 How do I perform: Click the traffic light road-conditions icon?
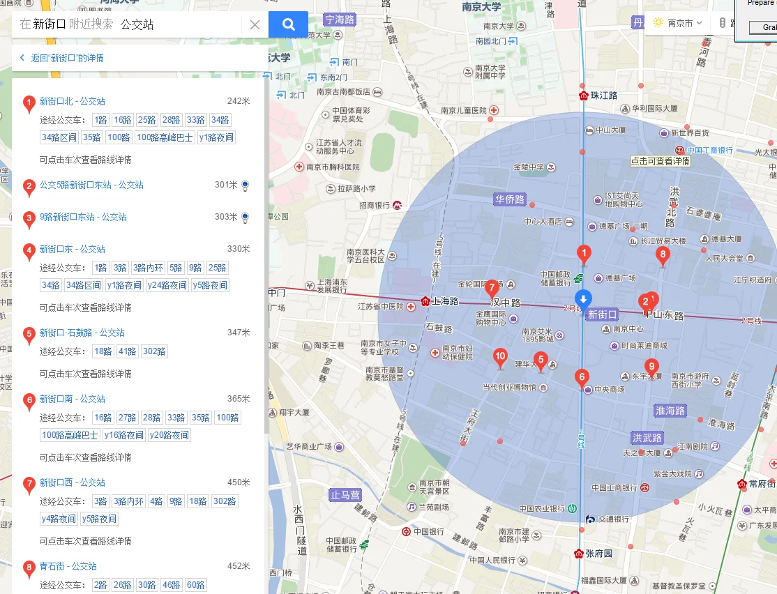pos(722,22)
